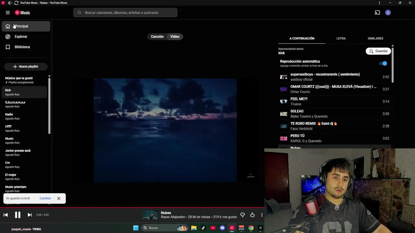415x233 pixels.
Task: Open 'Música que te gustó' playlist
Action: [25, 80]
